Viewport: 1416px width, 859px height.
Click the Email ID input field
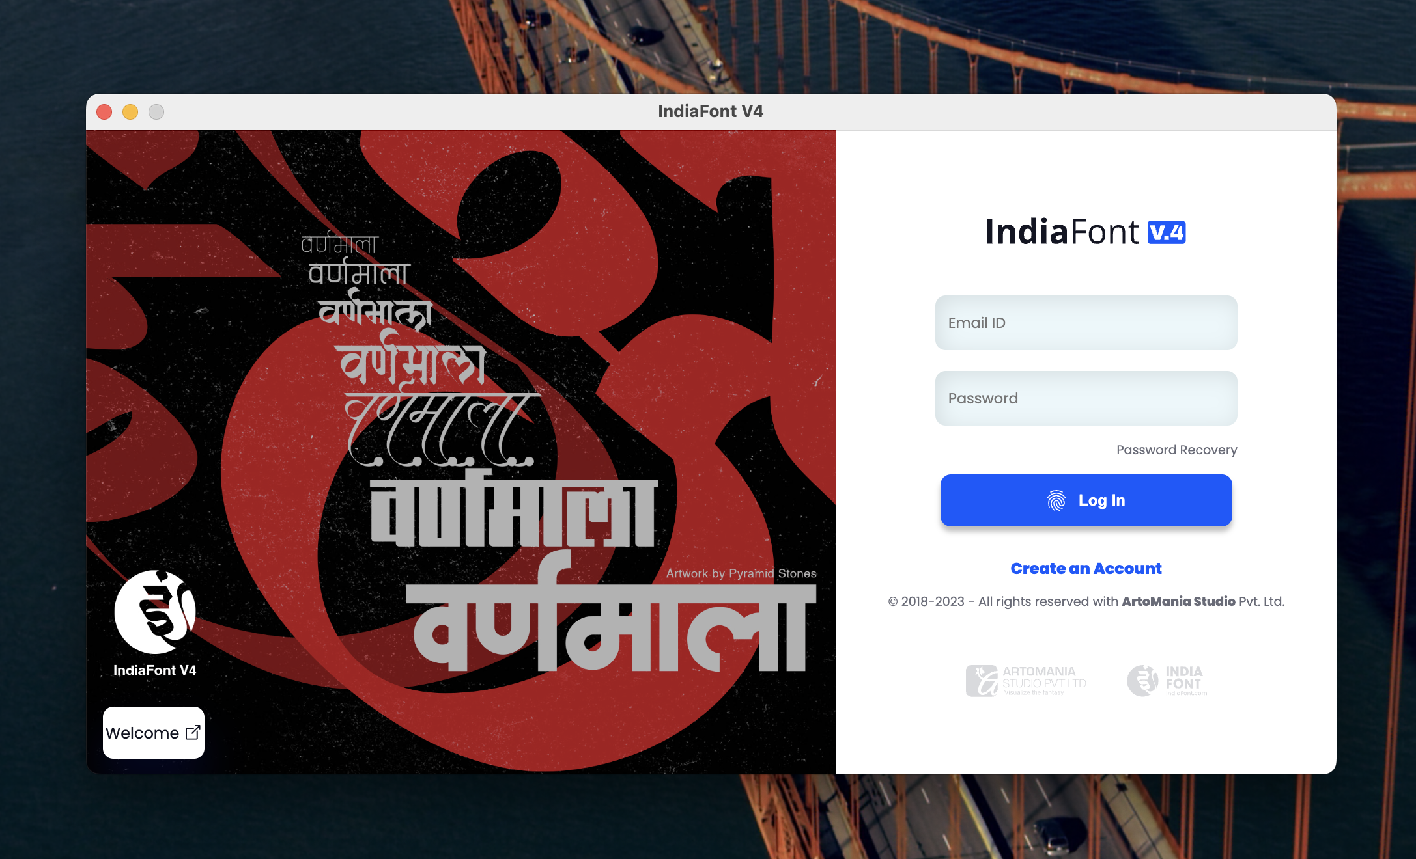1086,323
